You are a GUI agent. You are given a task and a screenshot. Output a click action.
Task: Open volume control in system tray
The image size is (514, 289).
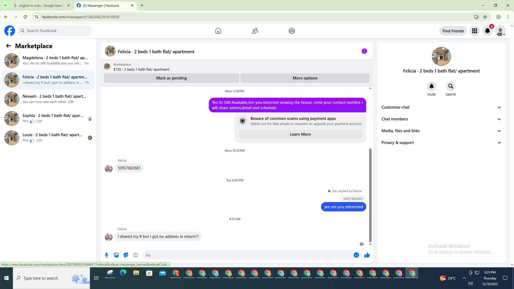click(x=471, y=283)
